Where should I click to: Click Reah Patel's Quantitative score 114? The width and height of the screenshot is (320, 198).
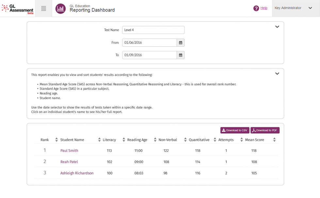click(198, 162)
